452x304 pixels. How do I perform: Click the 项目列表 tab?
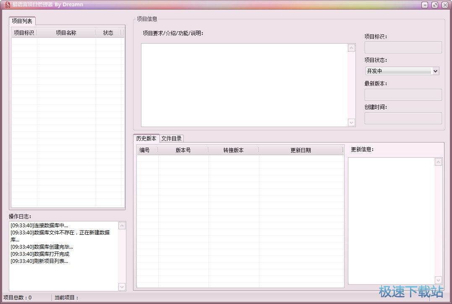coord(23,21)
